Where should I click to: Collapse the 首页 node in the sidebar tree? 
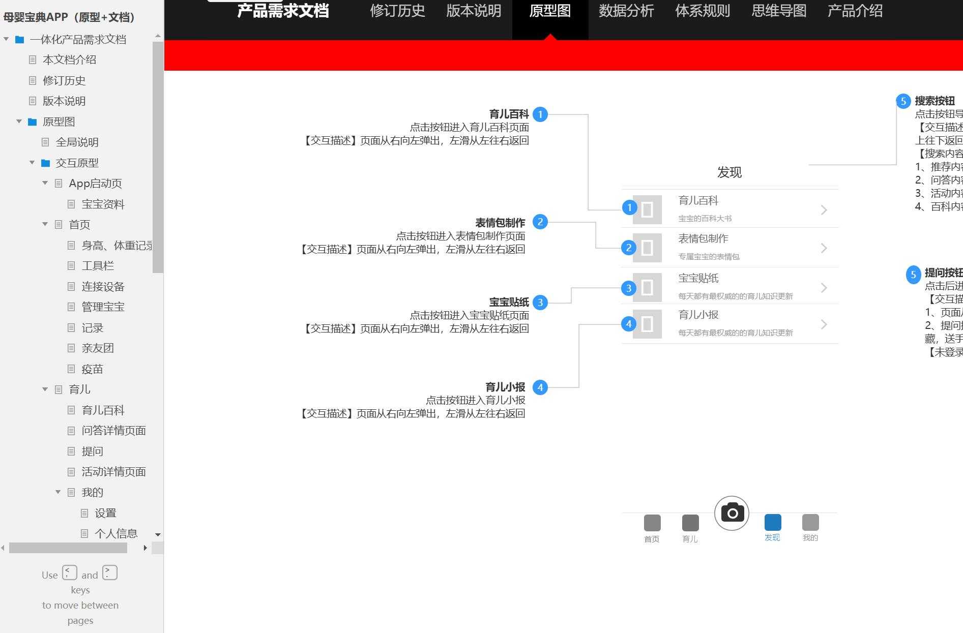45,224
